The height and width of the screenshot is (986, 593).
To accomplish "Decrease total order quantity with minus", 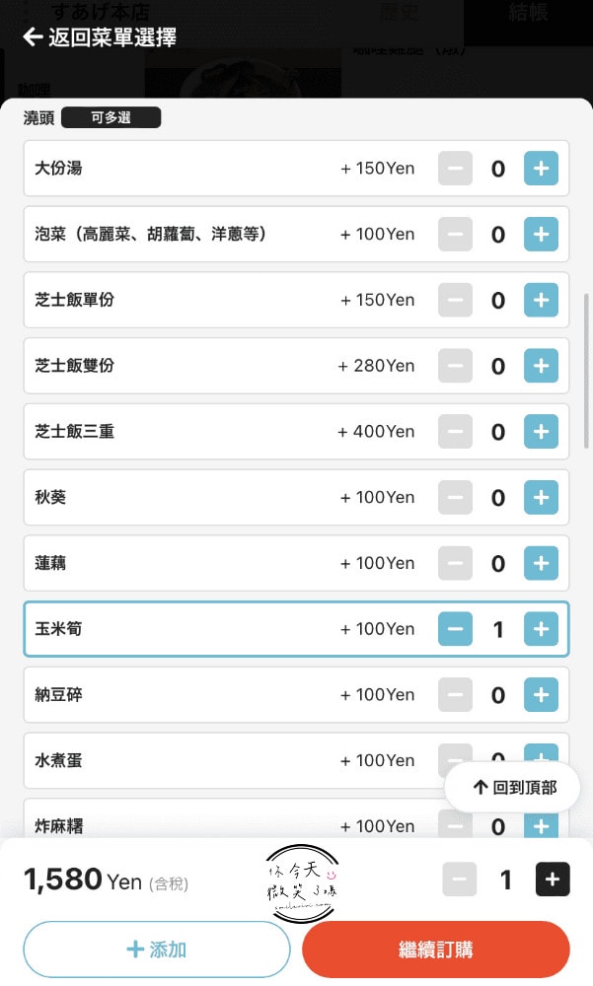I will (460, 880).
